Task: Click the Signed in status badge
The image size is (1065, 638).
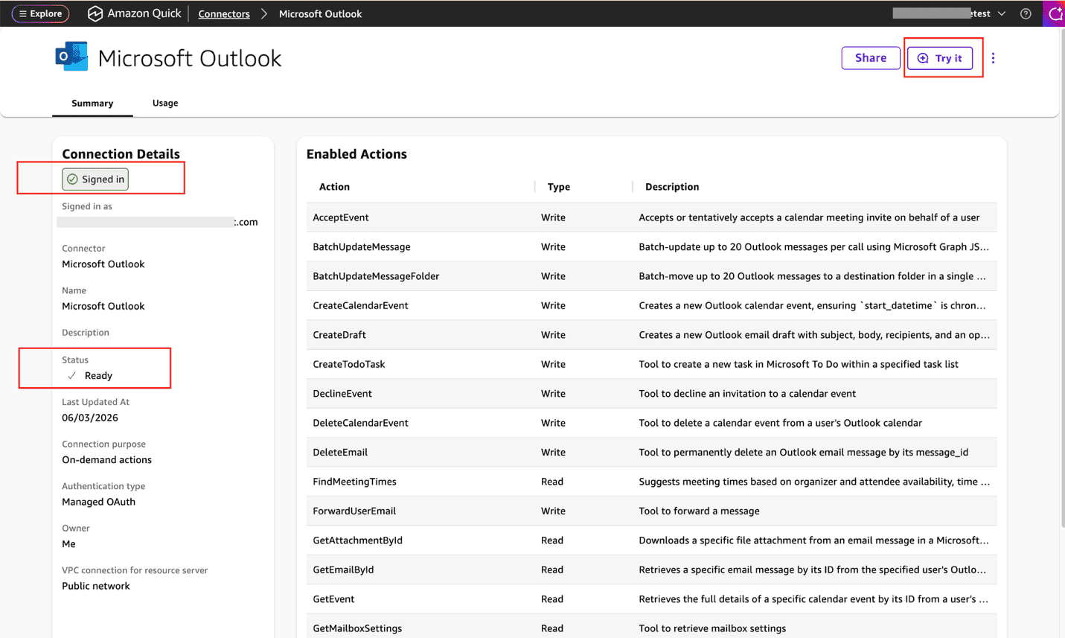Action: pyautogui.click(x=95, y=179)
